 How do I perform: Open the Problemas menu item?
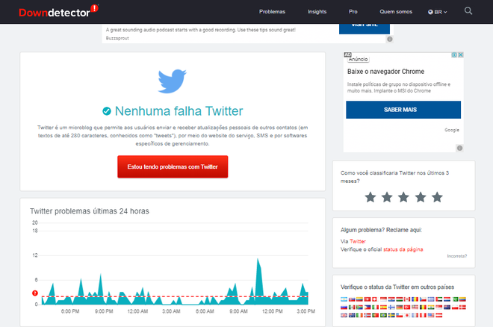(272, 12)
